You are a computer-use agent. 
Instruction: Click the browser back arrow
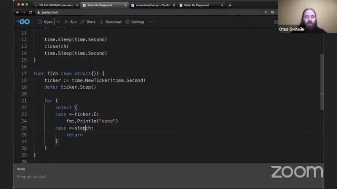pyautogui.click(x=17, y=13)
